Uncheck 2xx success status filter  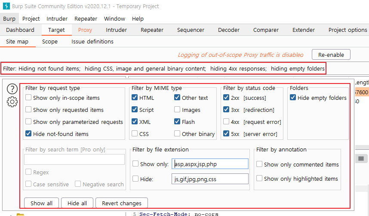[226, 98]
